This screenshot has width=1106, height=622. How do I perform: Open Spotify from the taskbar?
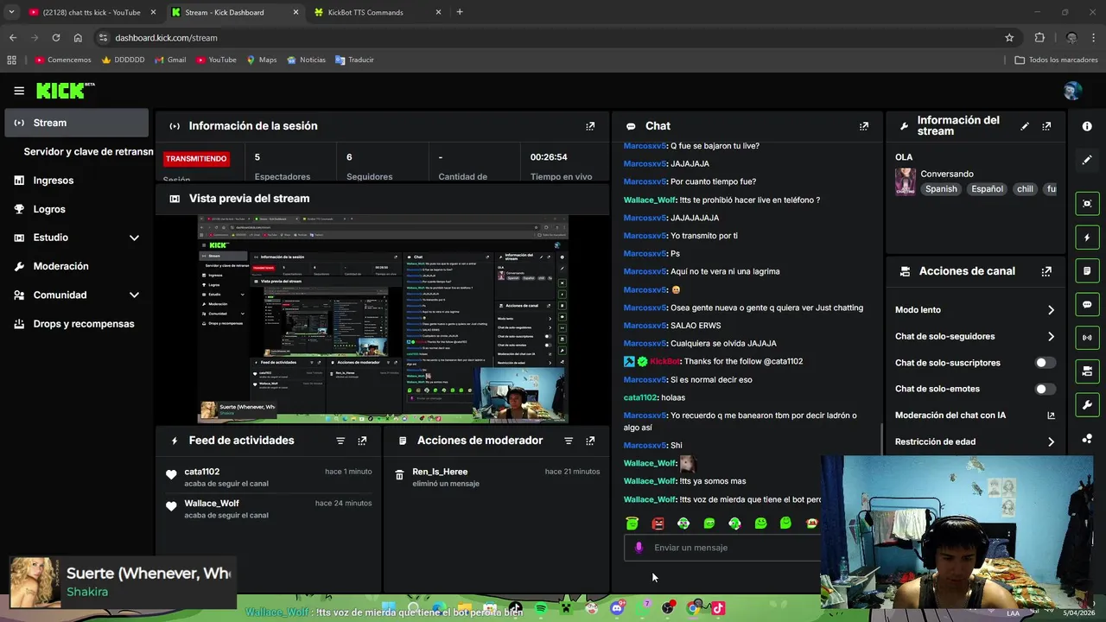(x=541, y=608)
